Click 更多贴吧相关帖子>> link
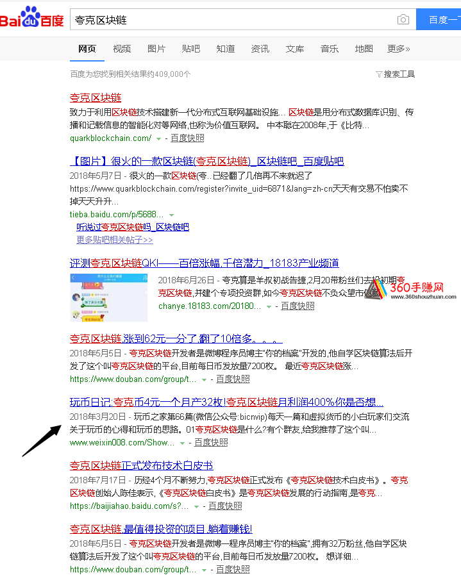 [x=115, y=240]
